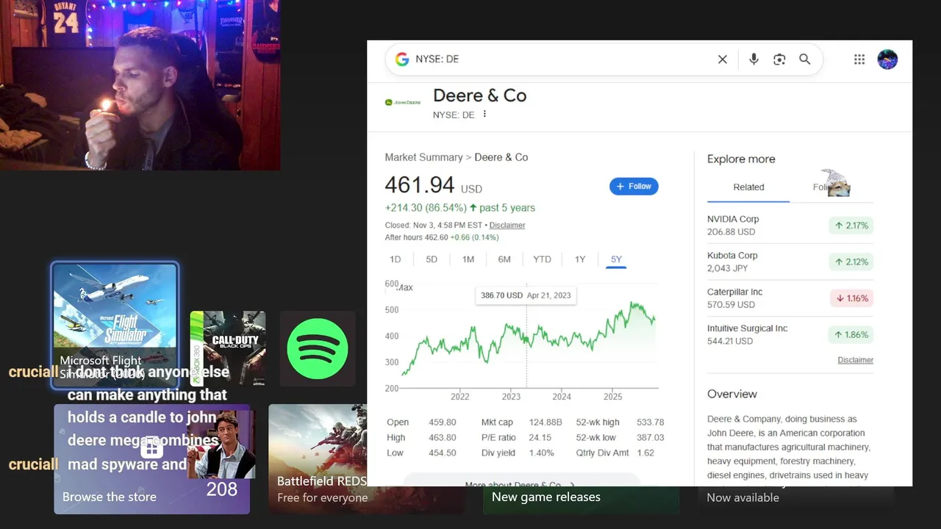Image resolution: width=941 pixels, height=529 pixels.
Task: Select the YTD chart range tab
Action: point(542,259)
